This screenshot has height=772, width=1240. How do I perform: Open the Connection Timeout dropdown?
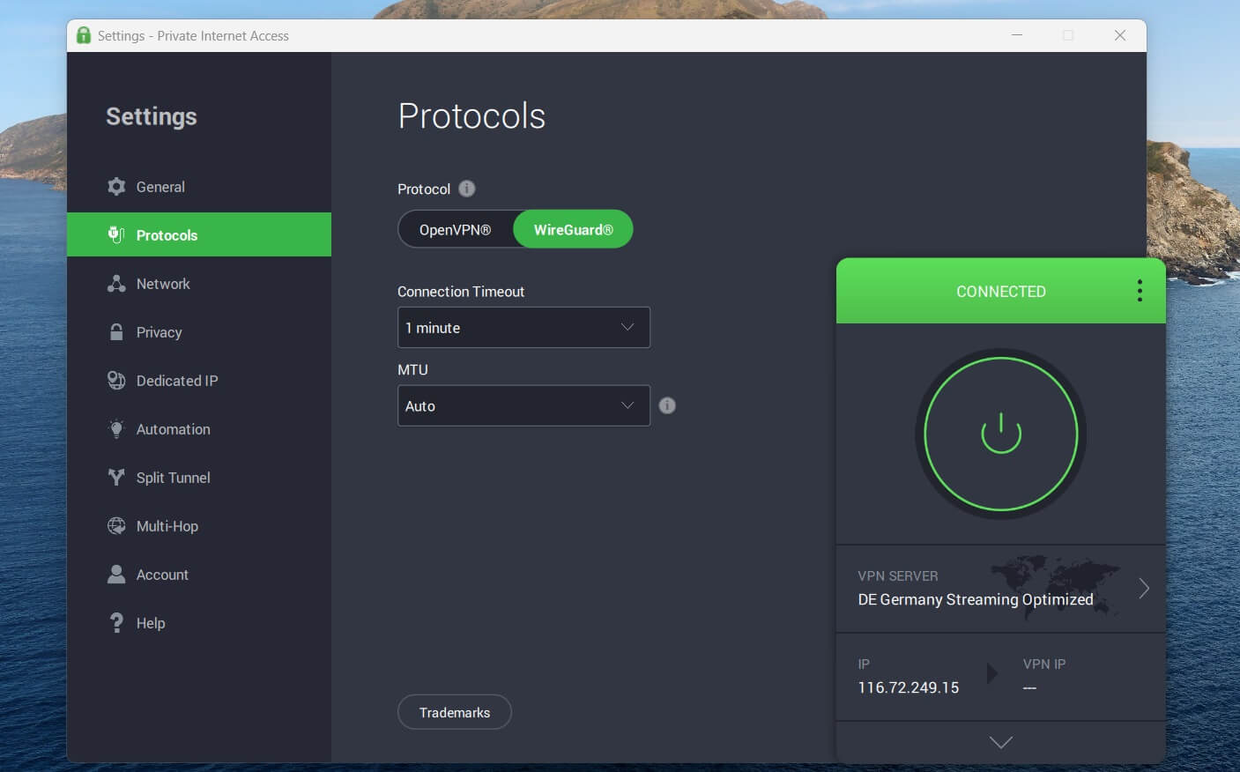523,328
